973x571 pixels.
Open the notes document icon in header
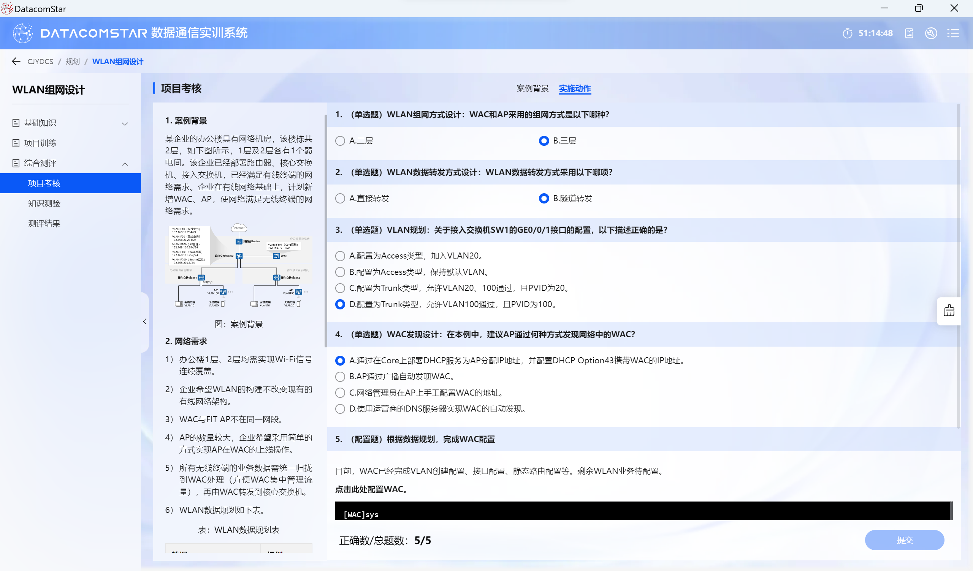(x=909, y=33)
